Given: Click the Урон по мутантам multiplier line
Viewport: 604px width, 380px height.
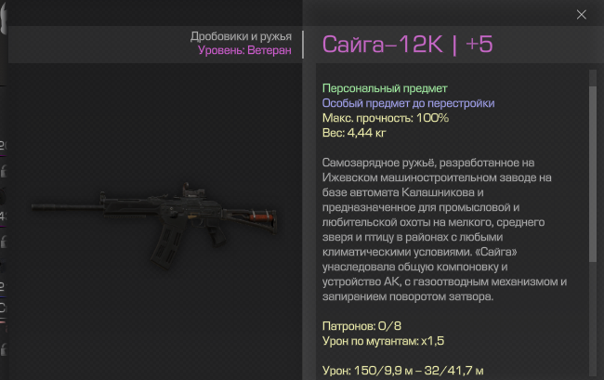Looking at the screenshot, I should point(383,341).
